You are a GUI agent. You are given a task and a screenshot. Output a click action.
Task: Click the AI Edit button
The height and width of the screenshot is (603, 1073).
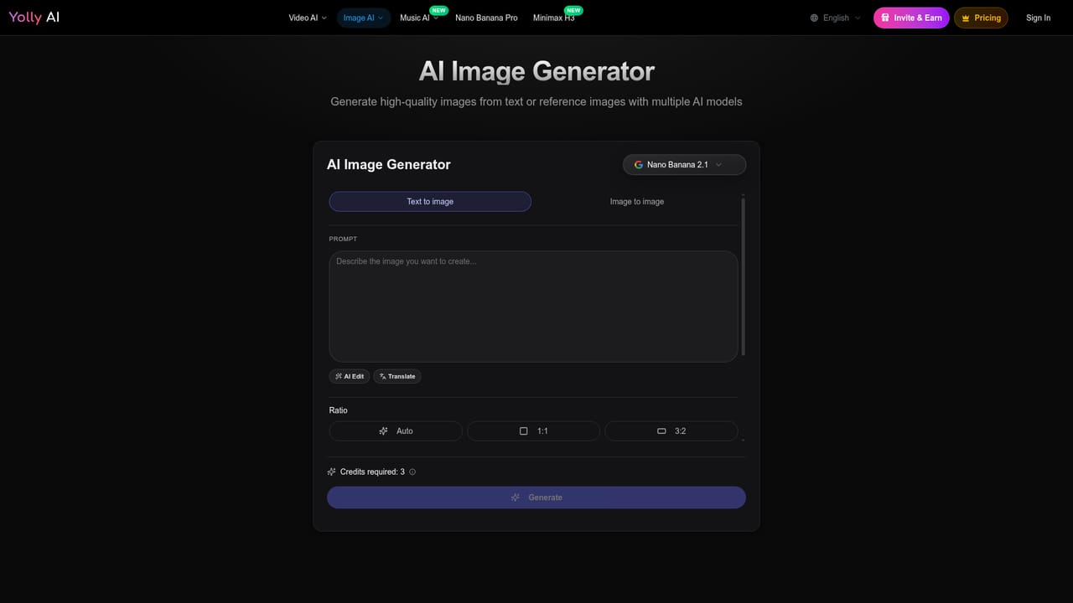click(x=350, y=377)
